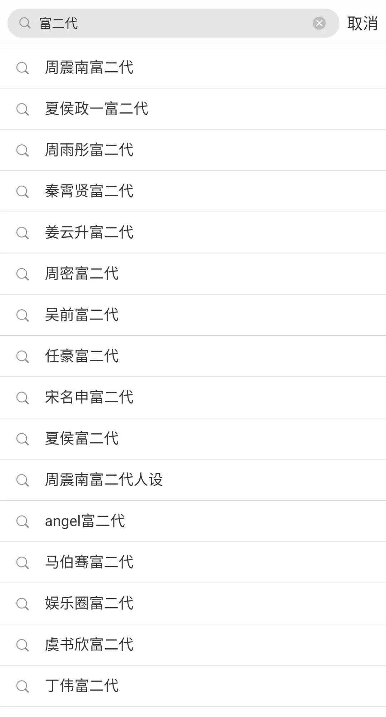
Task: Select suggestion 周密富二代
Action: tap(81, 274)
